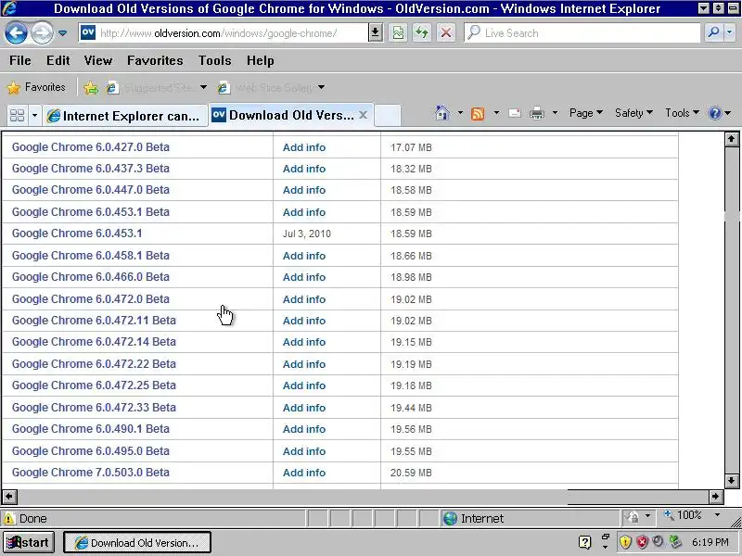Expand the Suggested Sites dropdown
742x556 pixels.
(x=203, y=87)
